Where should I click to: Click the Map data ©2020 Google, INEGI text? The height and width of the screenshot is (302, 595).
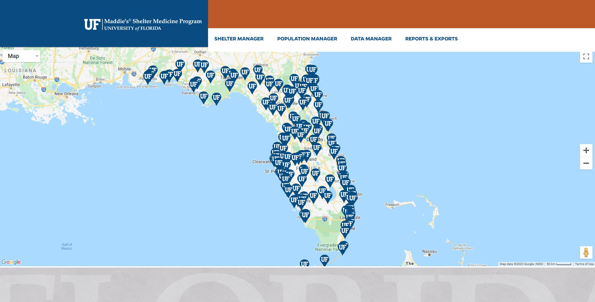[521, 264]
